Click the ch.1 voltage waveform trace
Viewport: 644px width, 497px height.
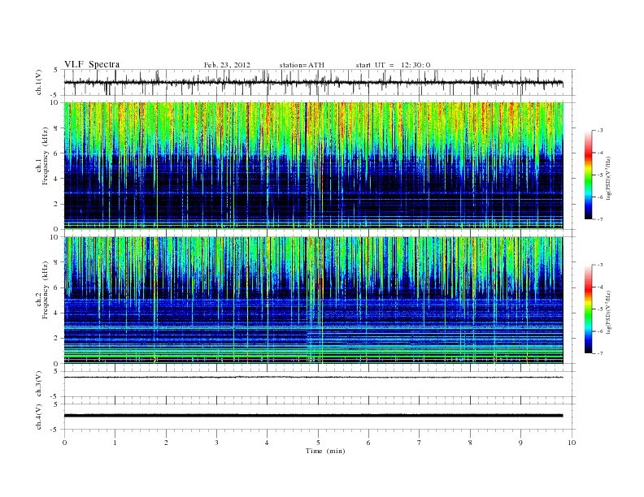(x=313, y=82)
